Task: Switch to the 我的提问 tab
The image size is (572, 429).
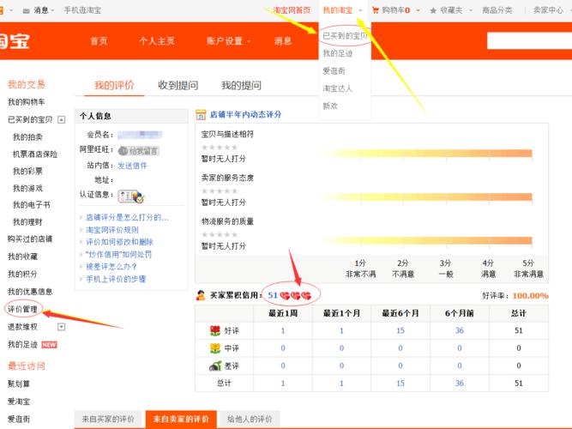Action: pos(242,86)
